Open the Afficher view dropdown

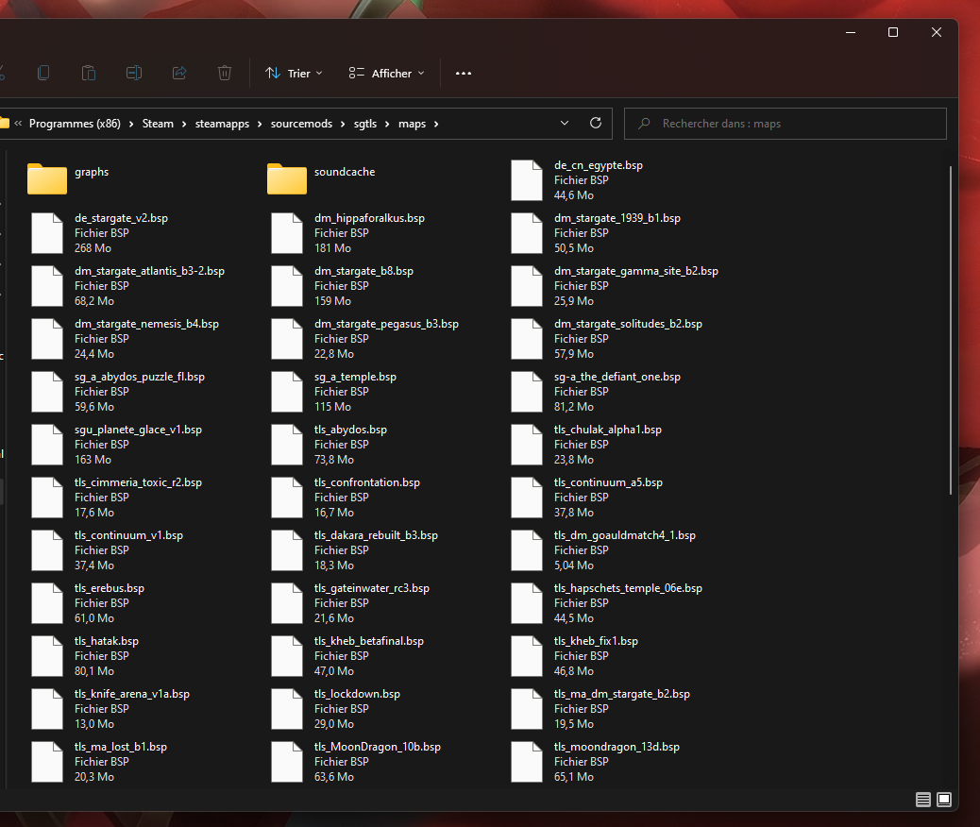[x=387, y=73]
